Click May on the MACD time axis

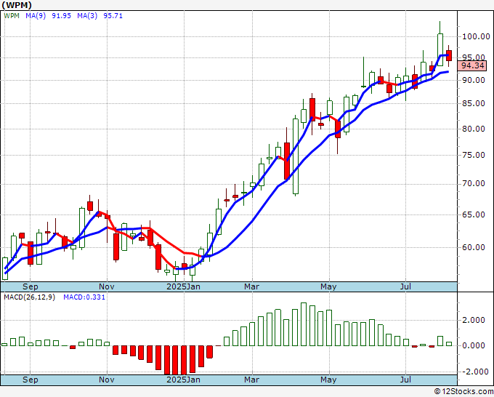pyautogui.click(x=328, y=380)
